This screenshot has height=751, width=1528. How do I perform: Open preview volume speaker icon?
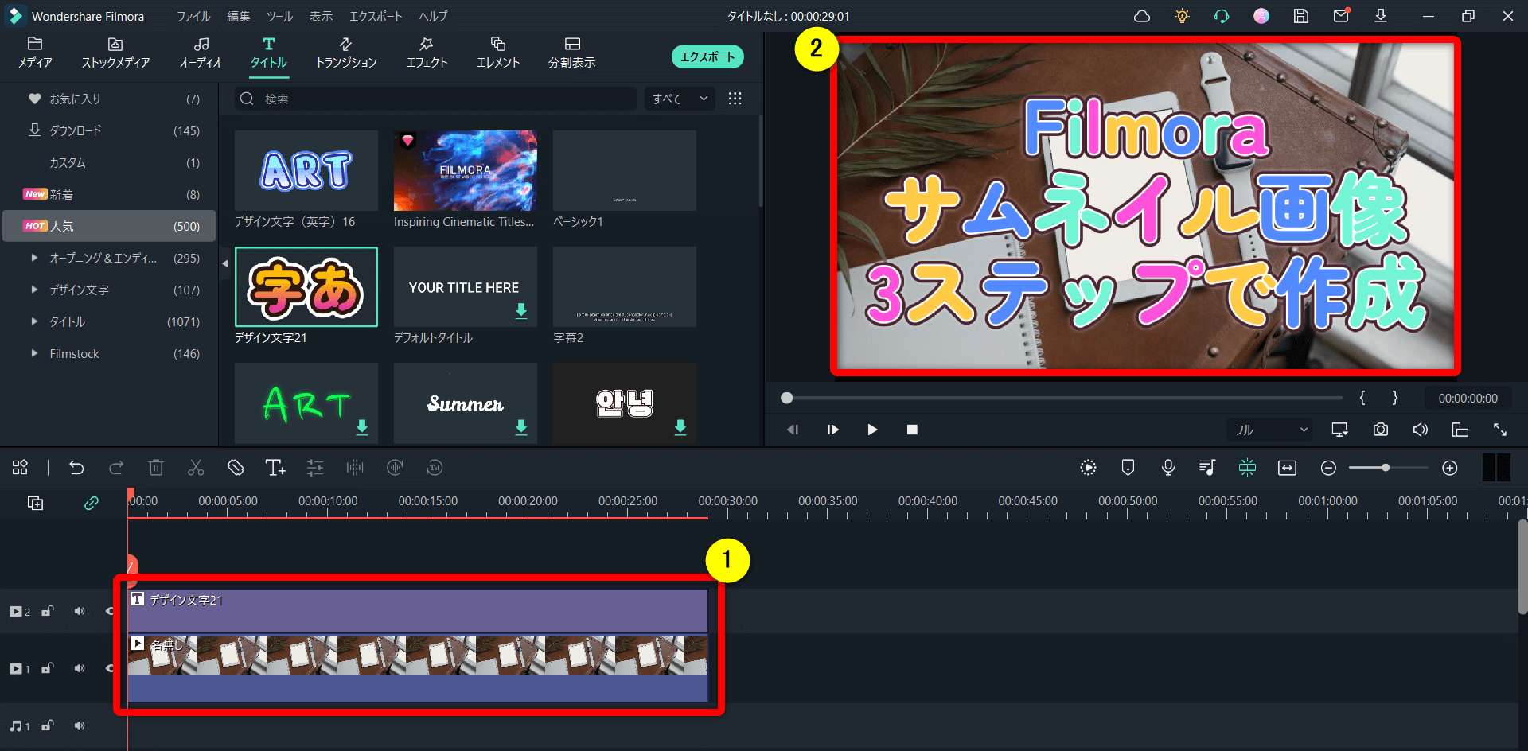[1421, 430]
